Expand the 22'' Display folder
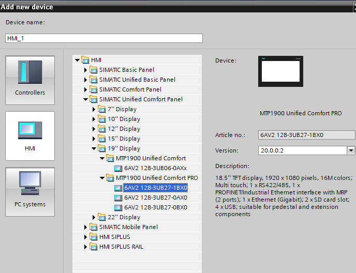 pyautogui.click(x=94, y=217)
